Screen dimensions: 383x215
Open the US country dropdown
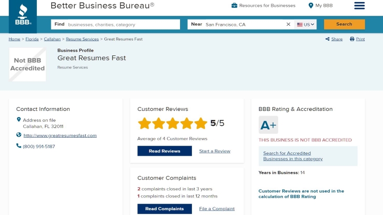tap(305, 24)
